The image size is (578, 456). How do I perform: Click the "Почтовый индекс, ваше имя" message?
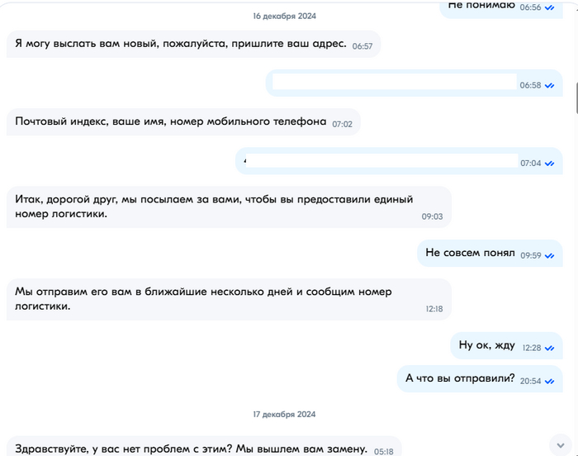click(x=171, y=122)
